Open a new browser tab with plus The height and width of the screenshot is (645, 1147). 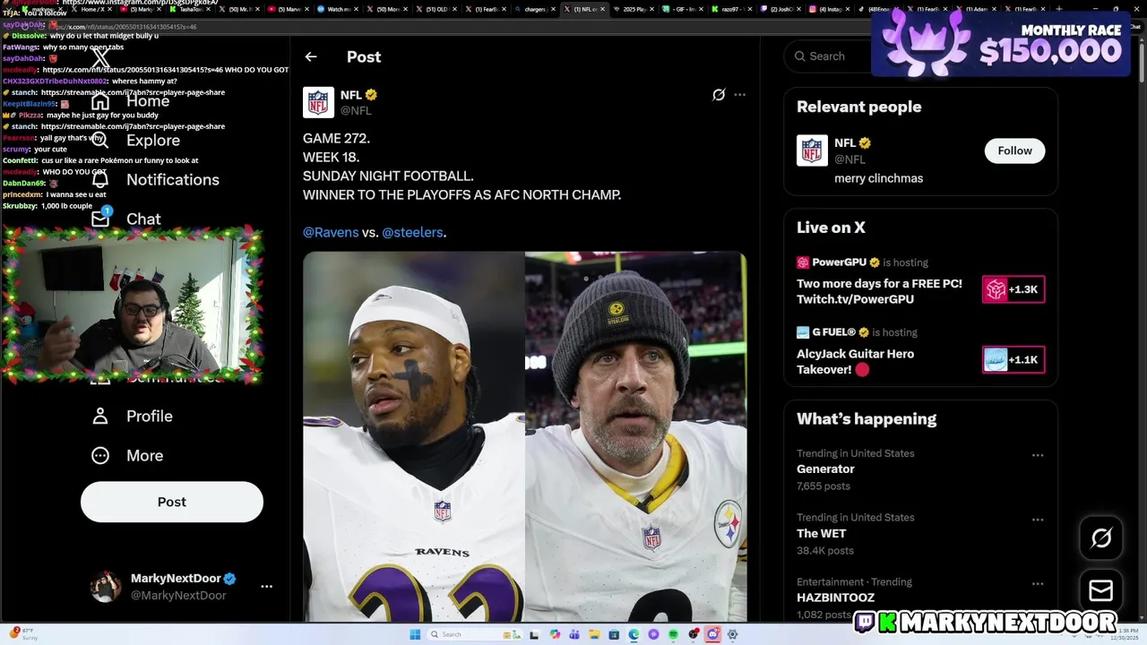tap(1060, 9)
